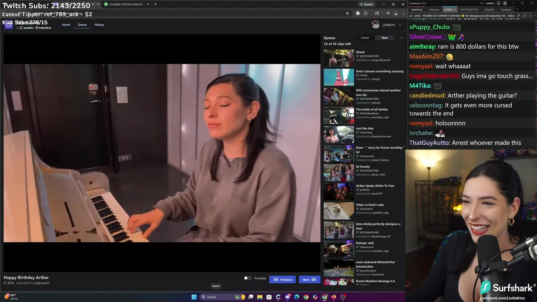Click Chrome profile avatar icon

click(396, 13)
